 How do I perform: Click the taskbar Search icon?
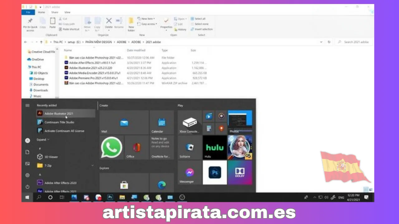[39, 197]
